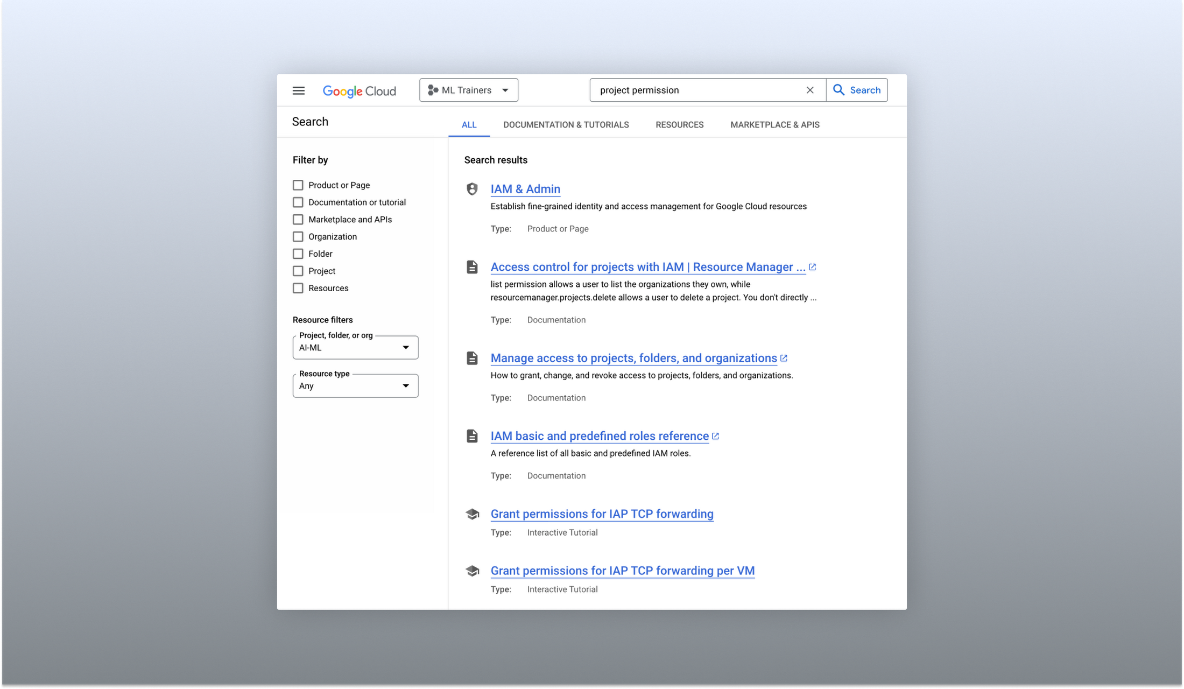This screenshot has height=689, width=1184.
Task: Open the hamburger navigation menu
Action: pyautogui.click(x=298, y=90)
